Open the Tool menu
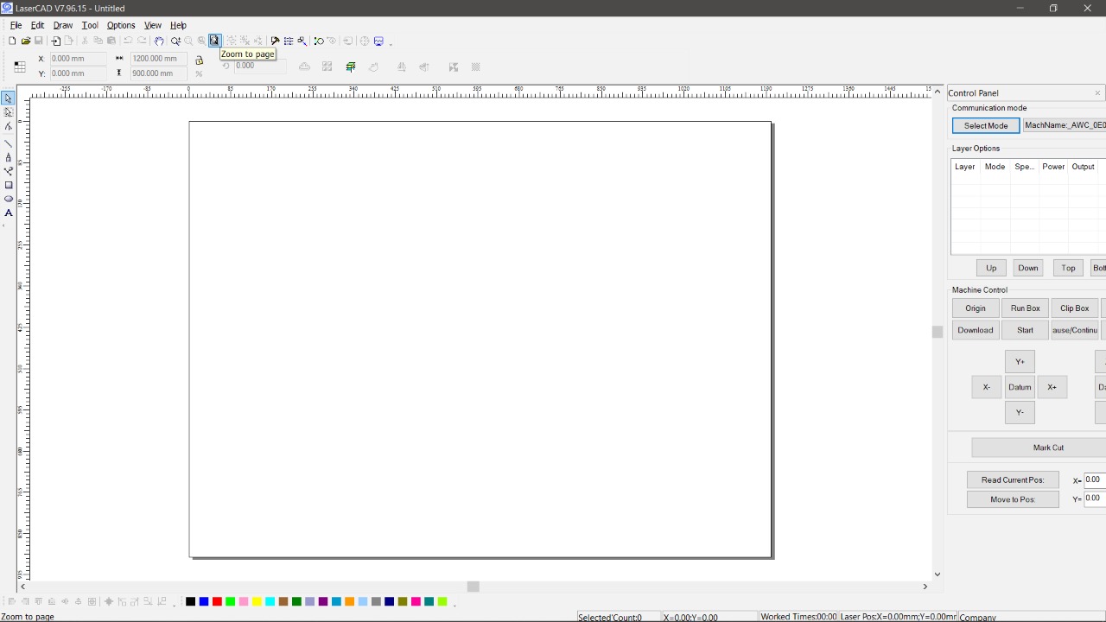The image size is (1106, 622). tap(90, 25)
